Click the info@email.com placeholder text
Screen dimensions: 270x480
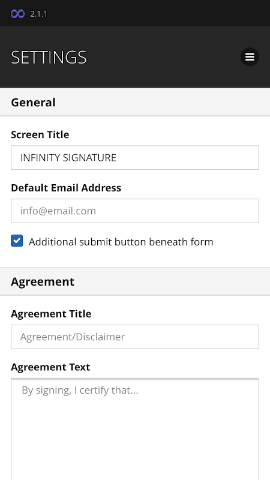(x=58, y=211)
